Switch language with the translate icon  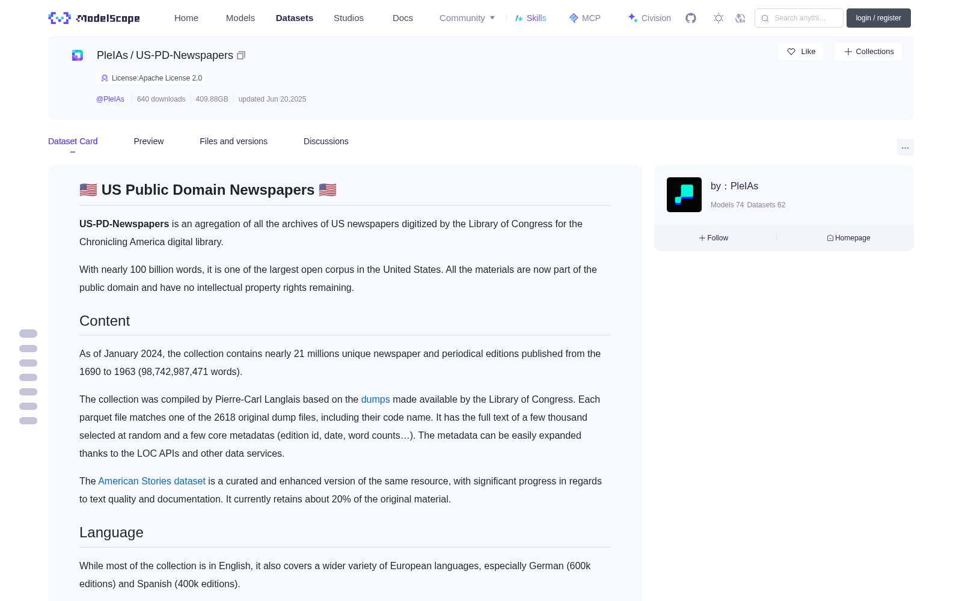click(740, 18)
